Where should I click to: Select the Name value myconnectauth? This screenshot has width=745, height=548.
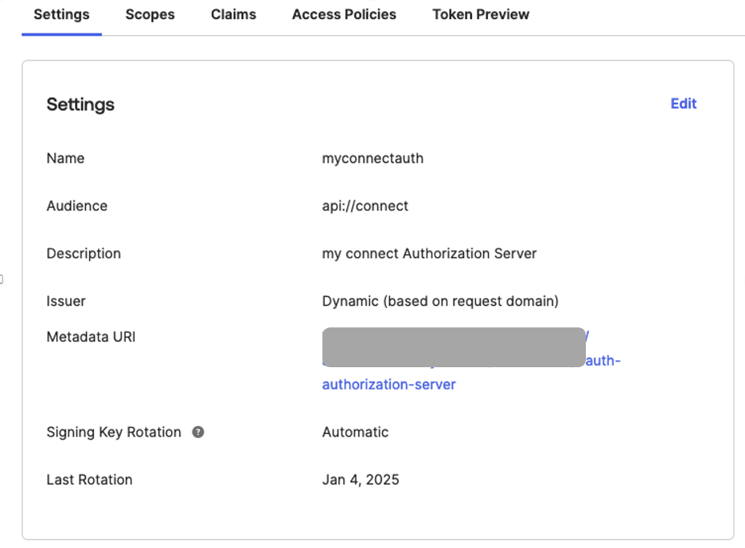(x=372, y=158)
